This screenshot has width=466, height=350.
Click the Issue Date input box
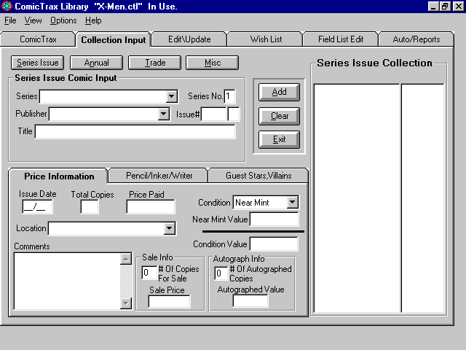(x=37, y=207)
